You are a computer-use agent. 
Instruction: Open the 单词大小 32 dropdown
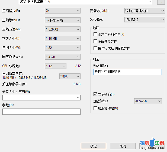coord(63,48)
